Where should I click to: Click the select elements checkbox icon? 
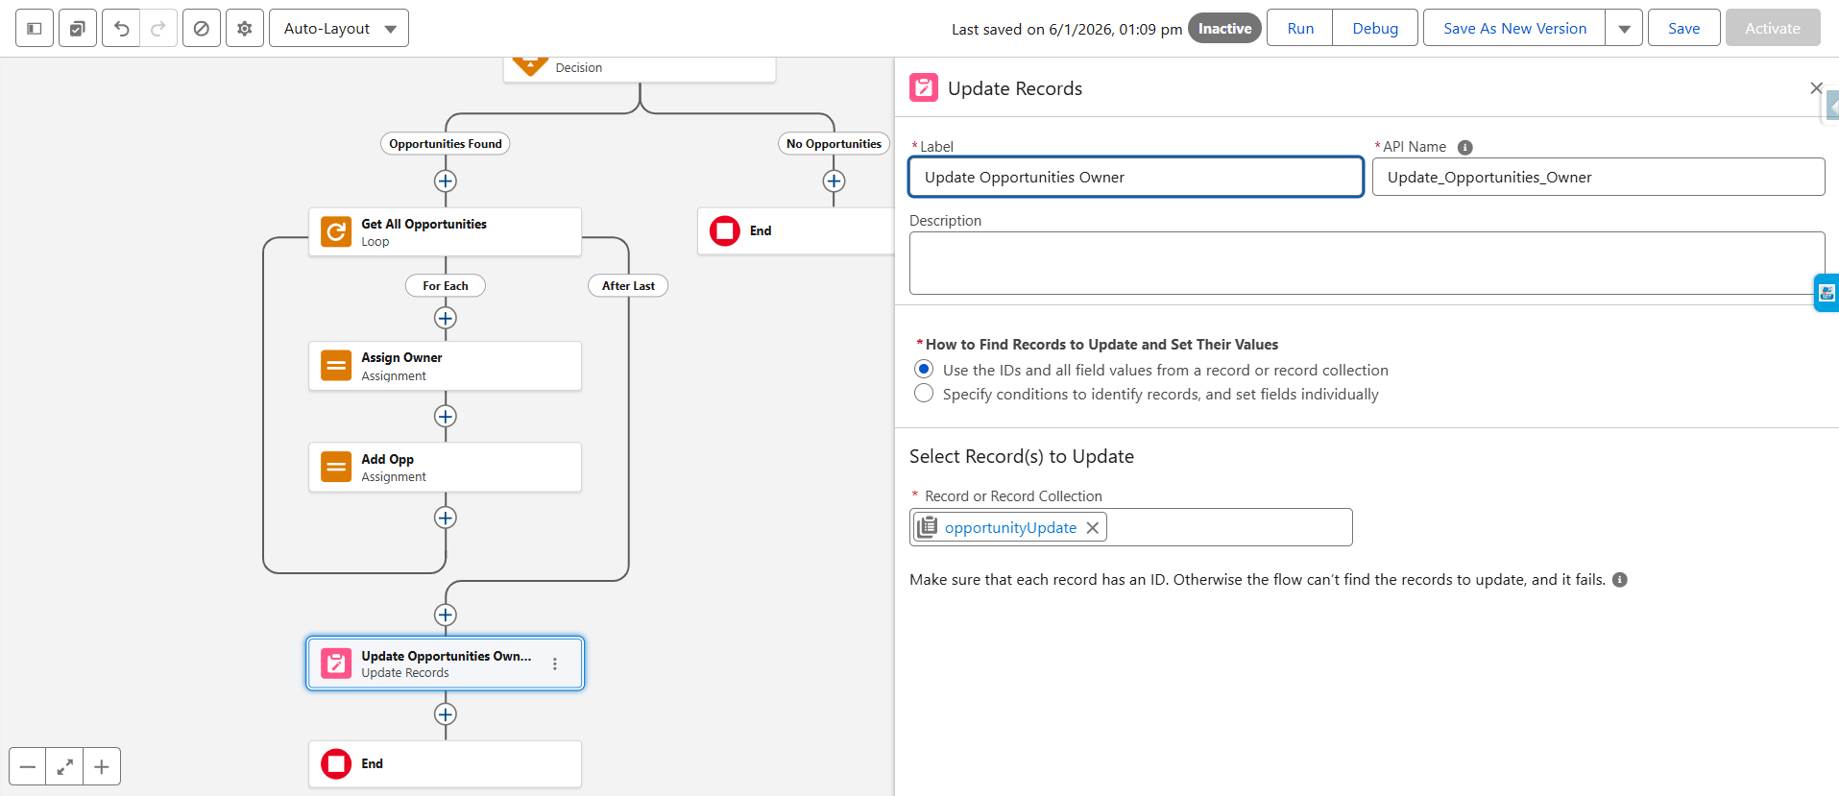coord(78,29)
